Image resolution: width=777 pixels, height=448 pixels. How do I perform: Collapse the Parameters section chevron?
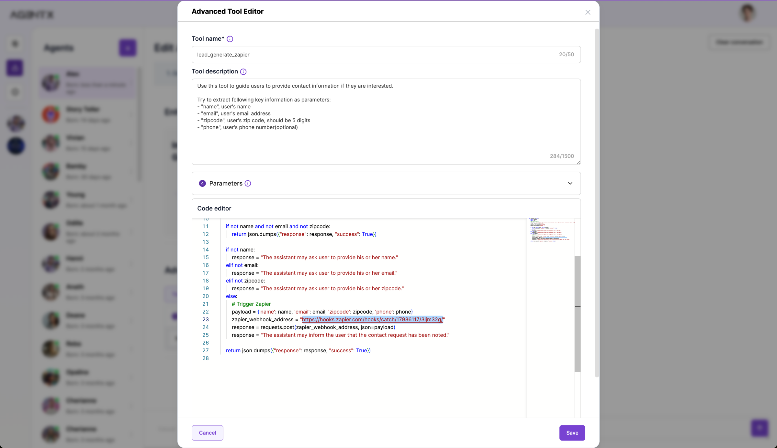click(570, 183)
